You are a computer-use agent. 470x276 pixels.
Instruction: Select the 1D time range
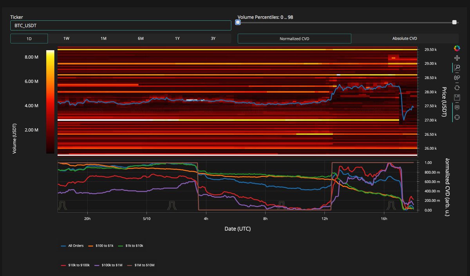(x=29, y=38)
